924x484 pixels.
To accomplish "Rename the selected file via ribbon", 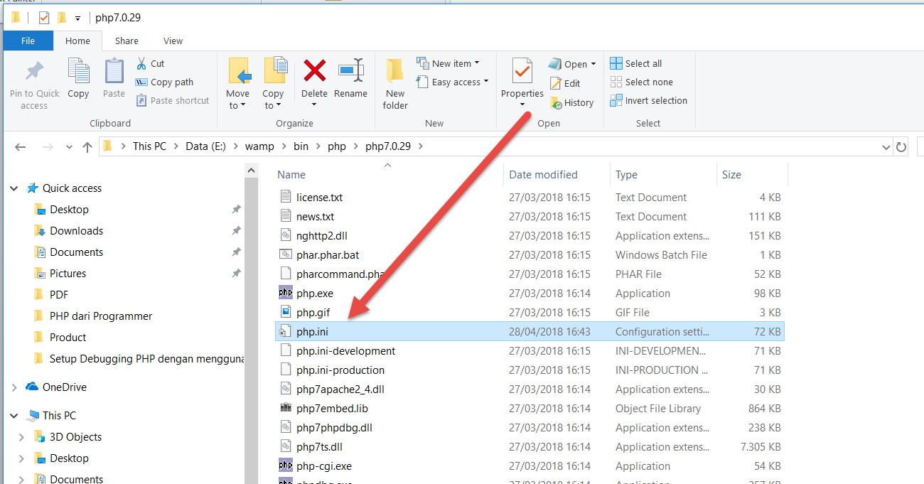I will [x=350, y=79].
